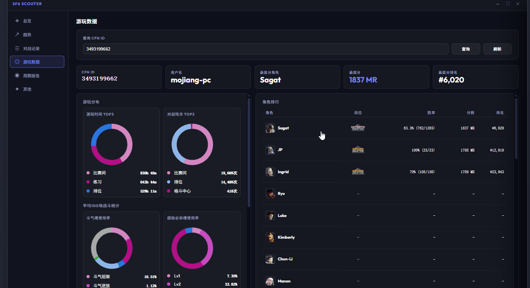The width and height of the screenshot is (530, 288).
Task: Click Luke's character portrait
Action: tap(270, 215)
